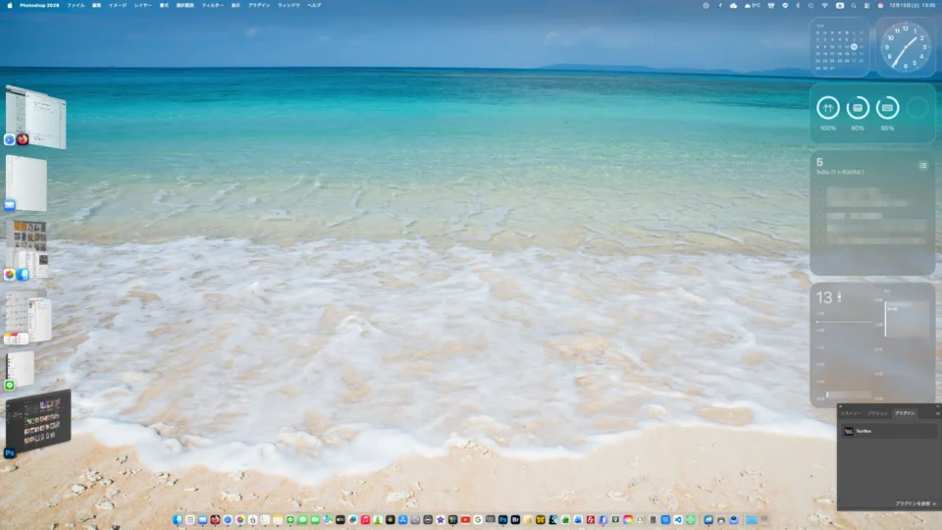The height and width of the screenshot is (530, 942).
Task: Open the Firefox Stage Manager window thumbnail
Action: click(x=36, y=117)
